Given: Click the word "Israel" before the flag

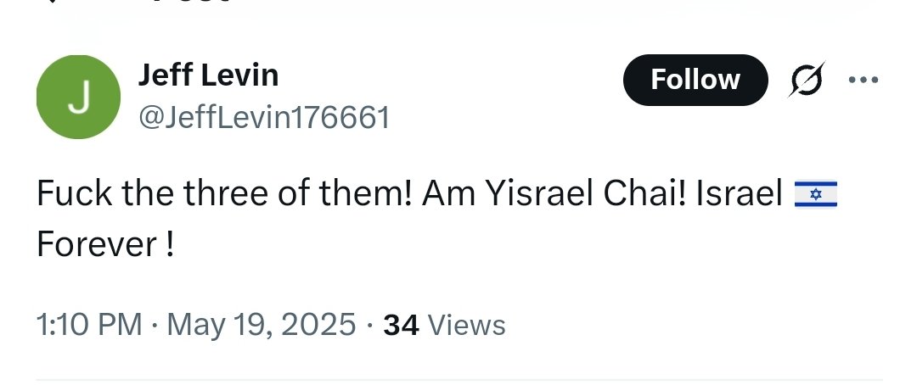Looking at the screenshot, I should point(739,195).
